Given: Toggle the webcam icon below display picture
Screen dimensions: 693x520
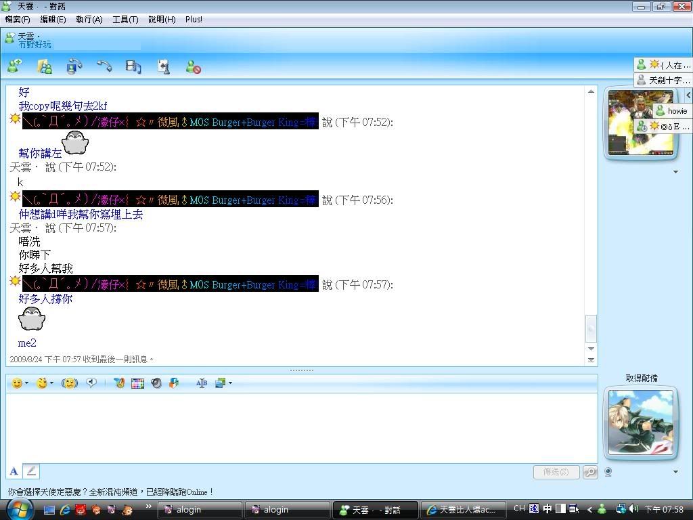Looking at the screenshot, I should click(608, 472).
